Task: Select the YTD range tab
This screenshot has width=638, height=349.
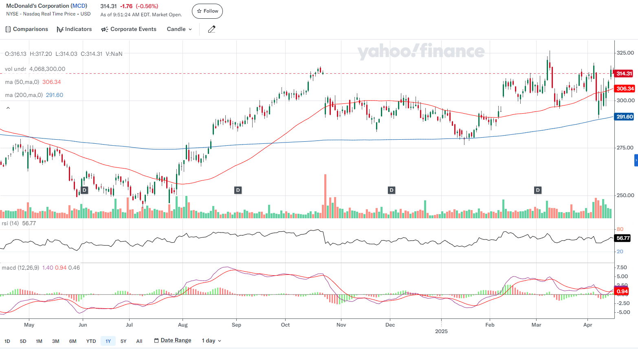Action: pyautogui.click(x=91, y=341)
